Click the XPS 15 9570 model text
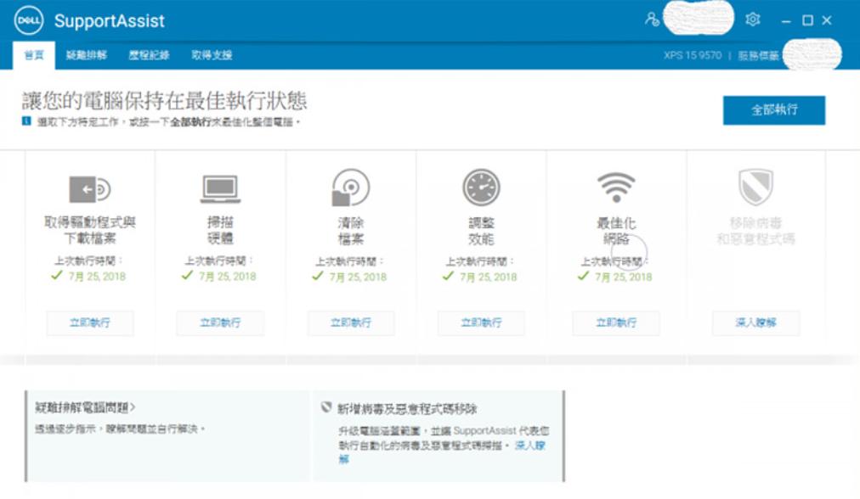 click(693, 55)
